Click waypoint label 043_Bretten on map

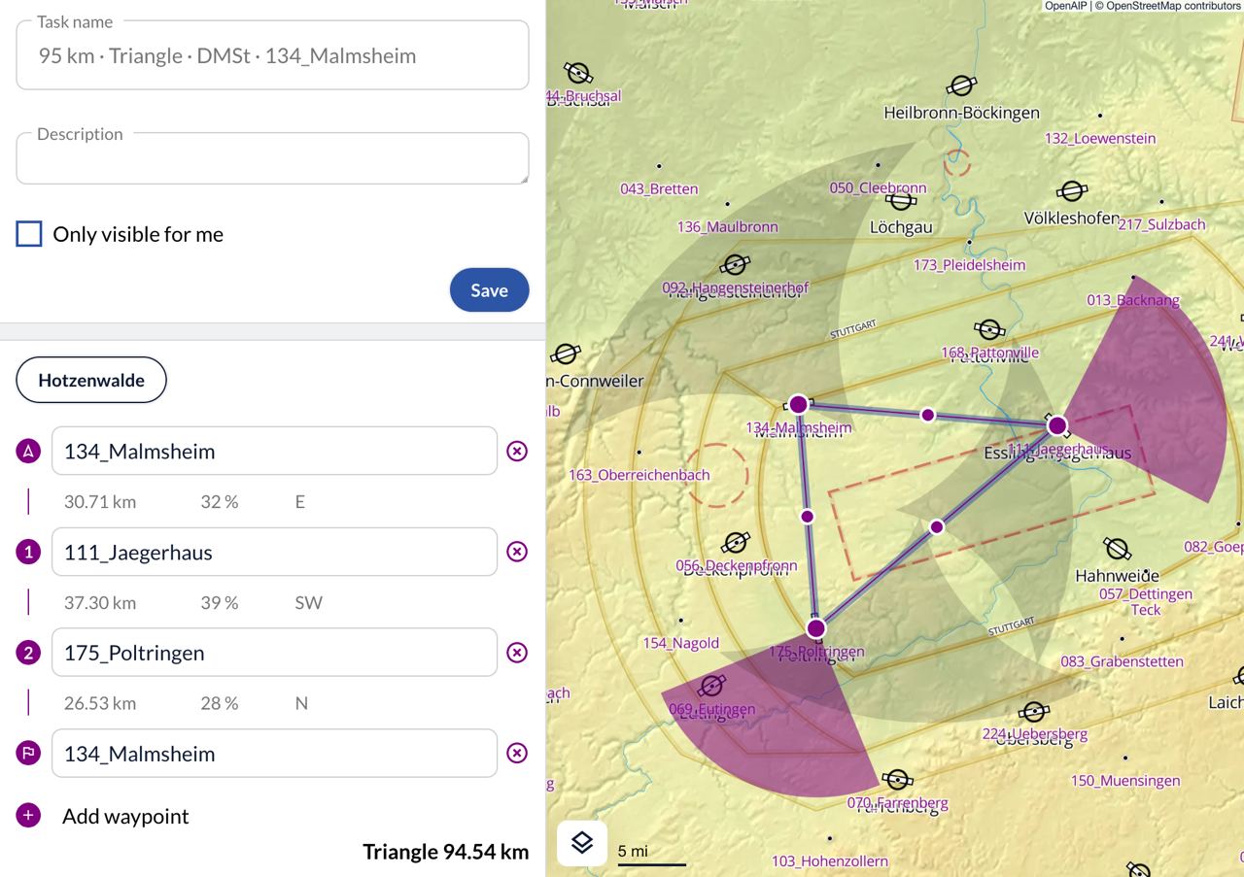659,188
